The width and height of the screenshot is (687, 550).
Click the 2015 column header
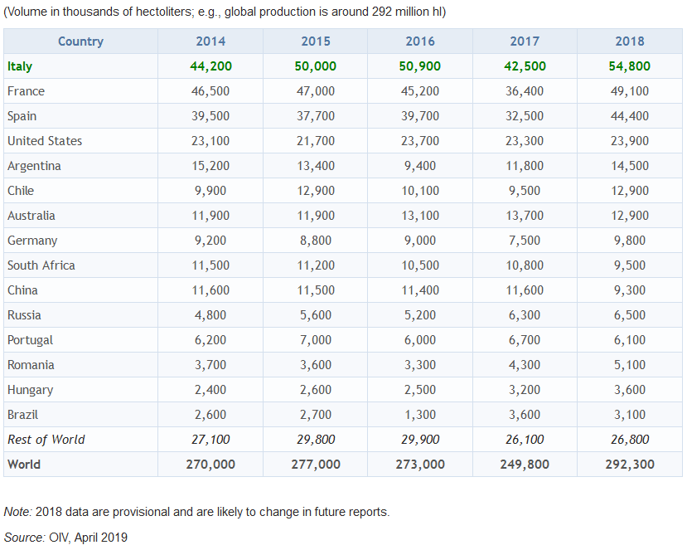(315, 41)
